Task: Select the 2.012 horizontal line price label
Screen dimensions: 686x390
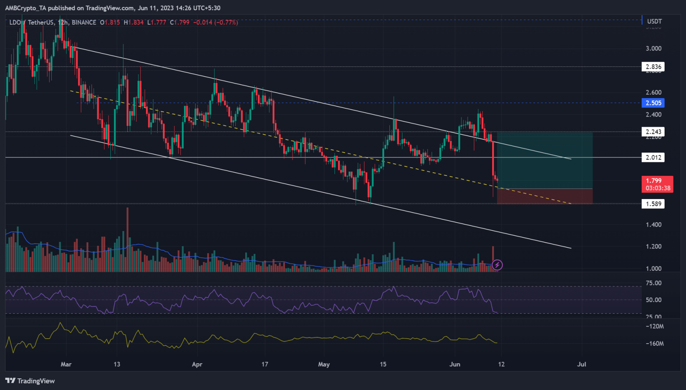Action: click(x=653, y=158)
